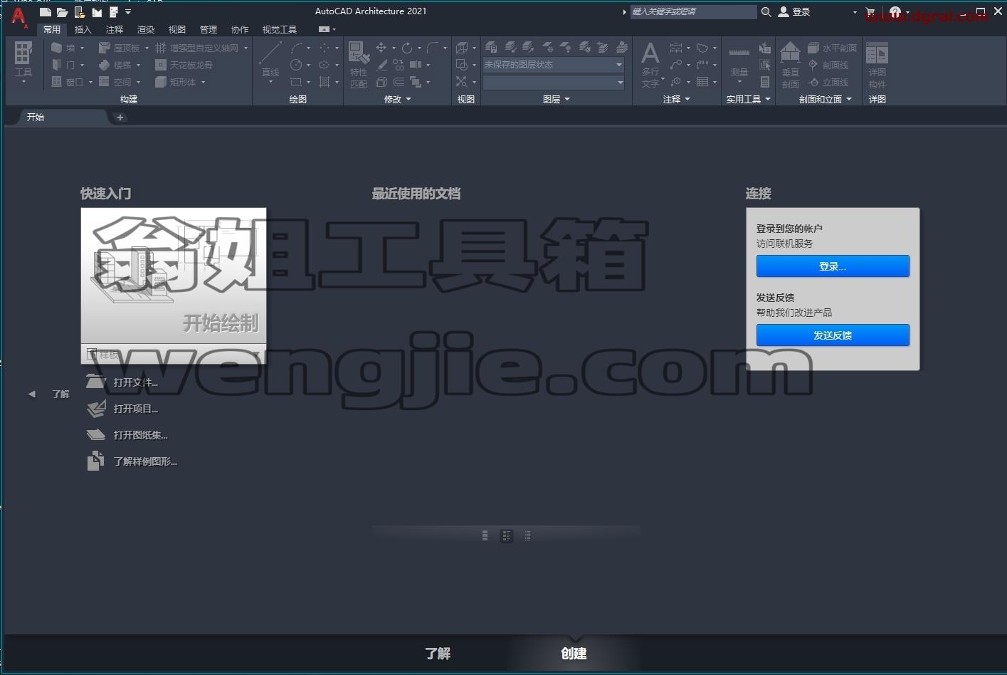
Task: Click the 了解样例图形... link
Action: [x=132, y=461]
